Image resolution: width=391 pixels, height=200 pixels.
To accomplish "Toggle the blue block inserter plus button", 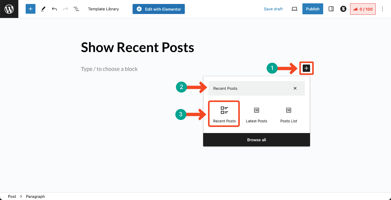I will point(31,9).
